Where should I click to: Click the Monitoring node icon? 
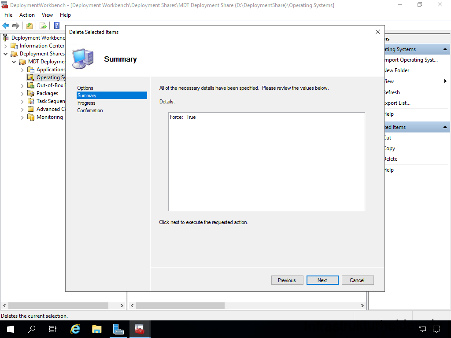pyautogui.click(x=30, y=117)
